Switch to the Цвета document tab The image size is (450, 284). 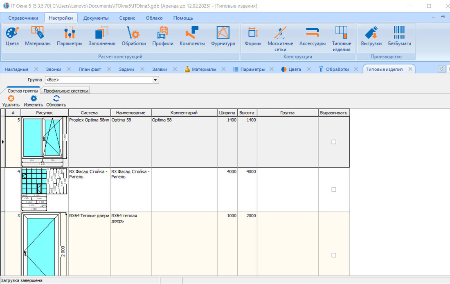pyautogui.click(x=291, y=69)
